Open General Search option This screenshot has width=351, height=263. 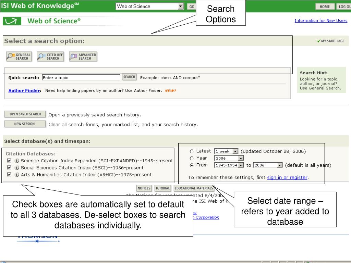coord(19,57)
